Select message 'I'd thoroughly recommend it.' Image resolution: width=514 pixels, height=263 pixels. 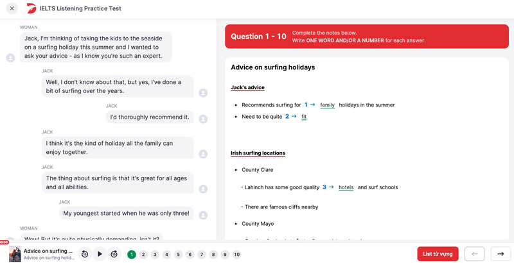150,117
